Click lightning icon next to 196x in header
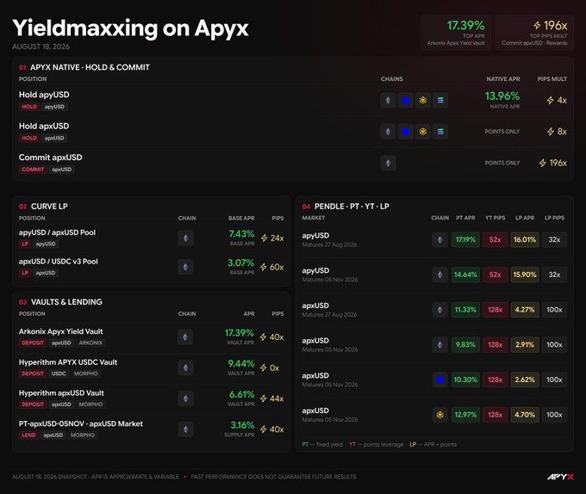 [537, 25]
